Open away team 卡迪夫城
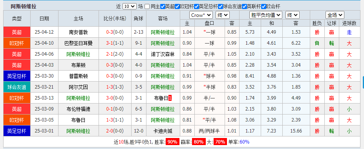The width and height of the screenshot is (364, 149). tap(163, 131)
